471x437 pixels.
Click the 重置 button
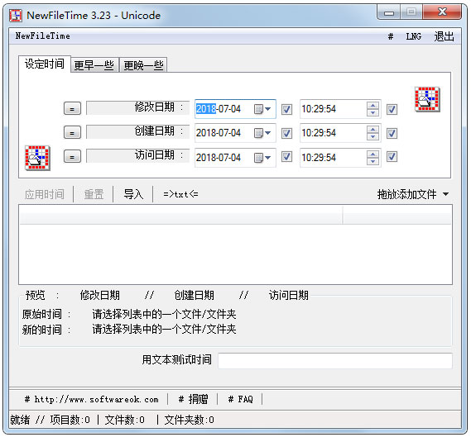(94, 194)
